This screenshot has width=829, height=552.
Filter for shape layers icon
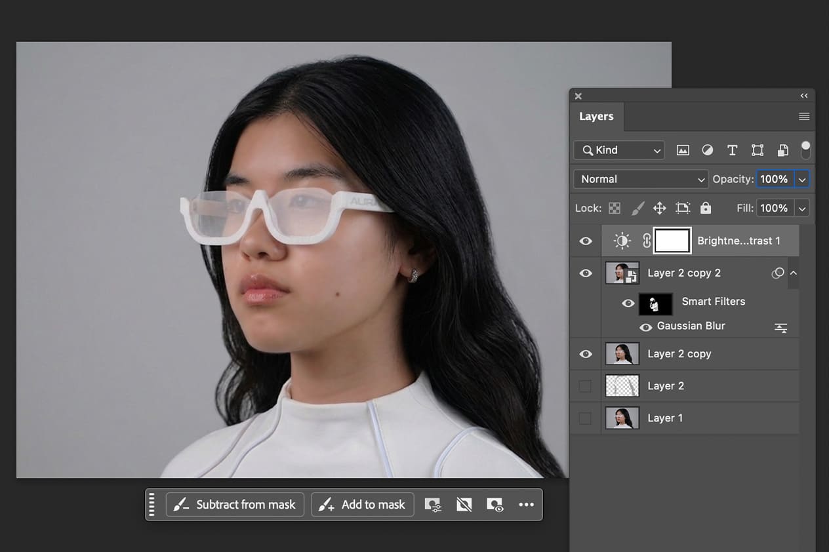[x=758, y=150]
